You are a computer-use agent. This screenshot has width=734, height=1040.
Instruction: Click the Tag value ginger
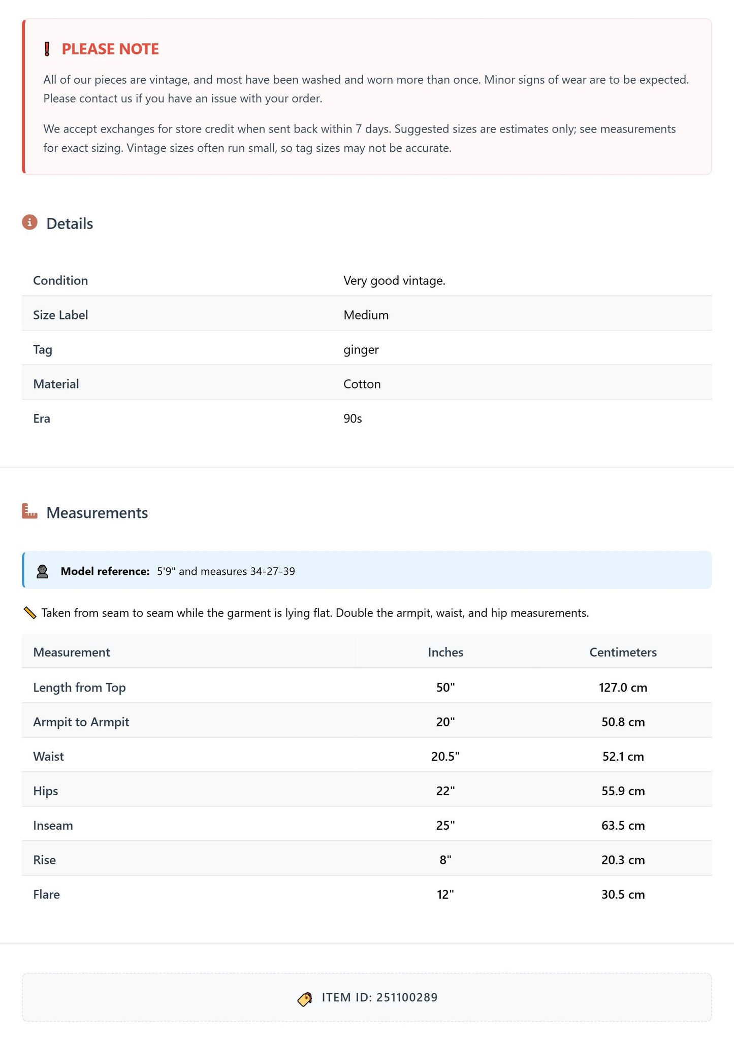click(x=361, y=350)
